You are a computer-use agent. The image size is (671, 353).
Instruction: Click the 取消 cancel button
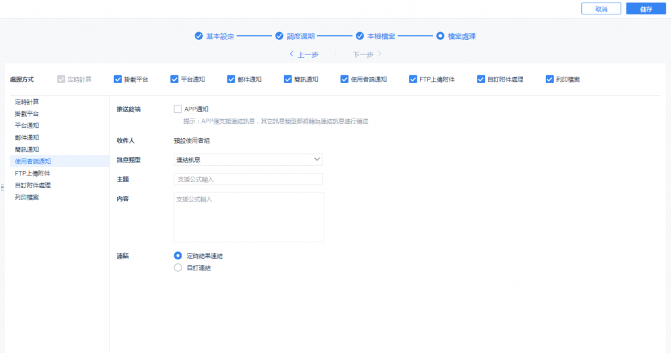[x=601, y=9]
